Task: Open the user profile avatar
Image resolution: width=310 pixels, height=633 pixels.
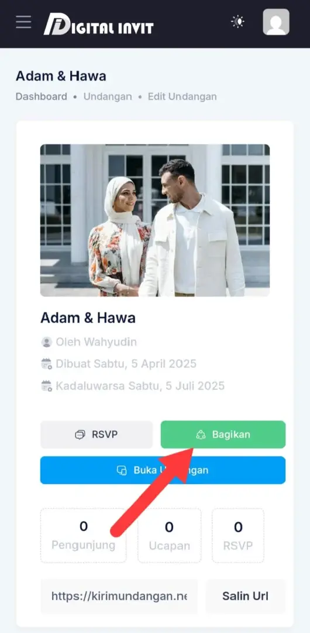Action: point(276,22)
